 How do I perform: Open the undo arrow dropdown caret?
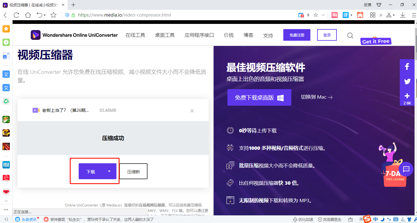(45, 15)
